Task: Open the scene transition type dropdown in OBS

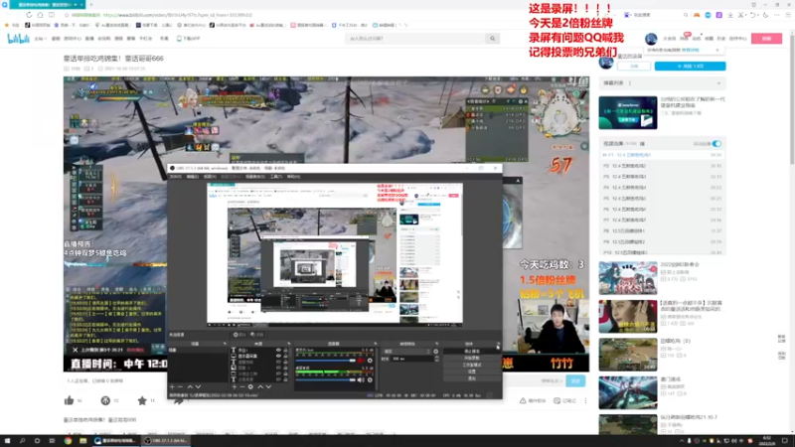Action: click(406, 352)
